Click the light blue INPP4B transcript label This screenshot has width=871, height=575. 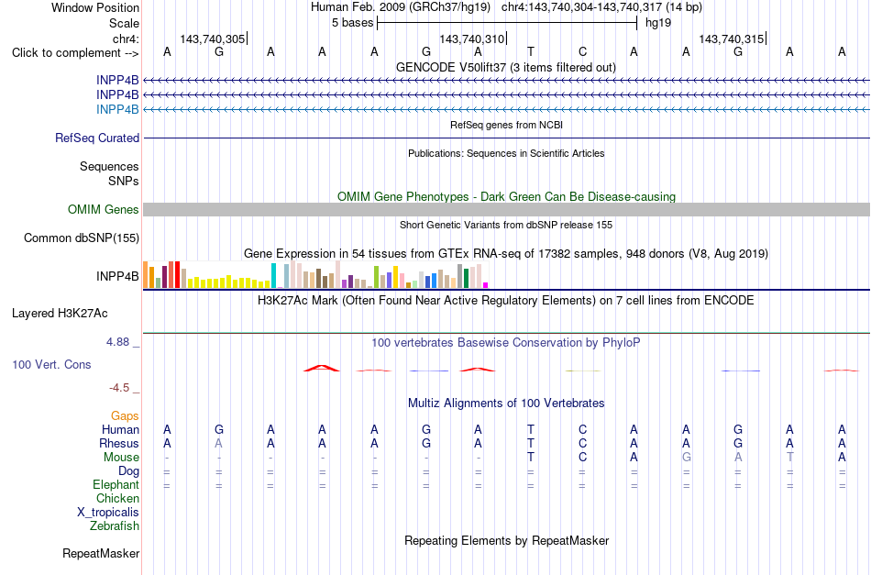pos(117,109)
